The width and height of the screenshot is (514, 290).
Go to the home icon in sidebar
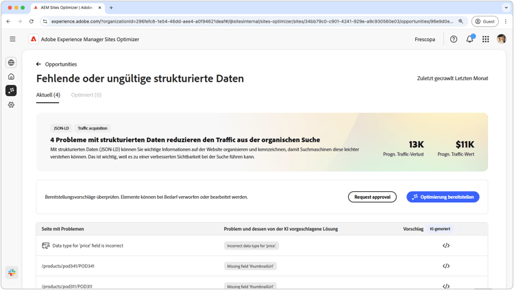(11, 76)
